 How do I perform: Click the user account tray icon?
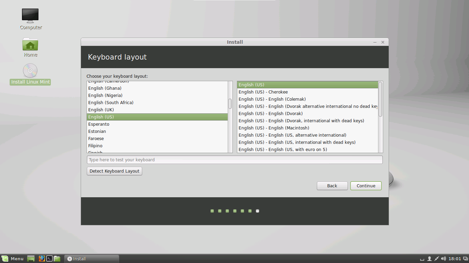[429, 259]
